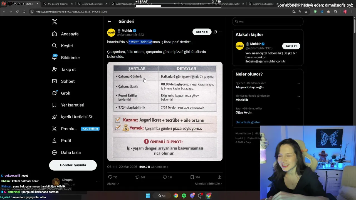356x200 pixels.
Task: Open Profil page
Action: tap(61, 141)
